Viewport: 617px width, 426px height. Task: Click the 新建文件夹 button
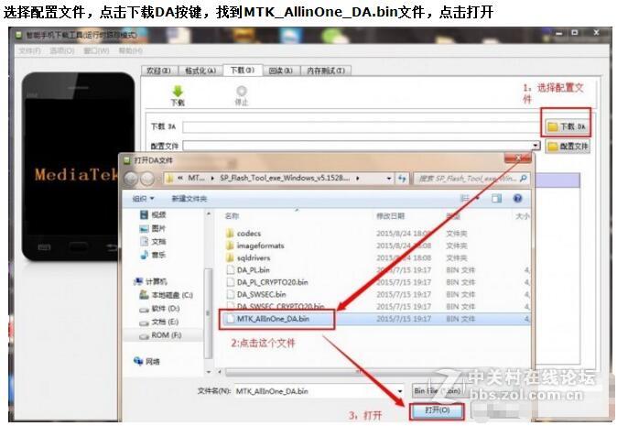[x=189, y=199]
